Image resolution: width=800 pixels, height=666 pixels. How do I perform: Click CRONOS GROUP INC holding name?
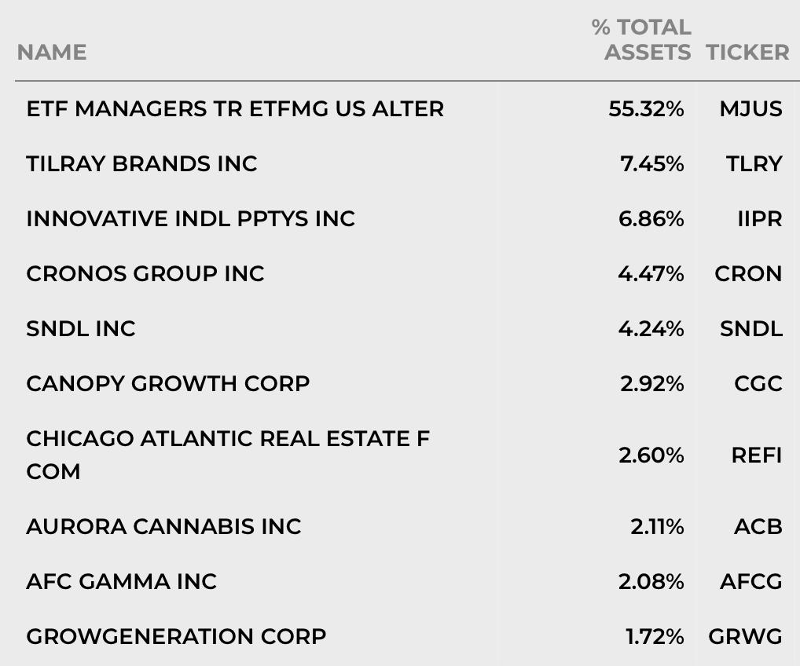[x=145, y=274]
